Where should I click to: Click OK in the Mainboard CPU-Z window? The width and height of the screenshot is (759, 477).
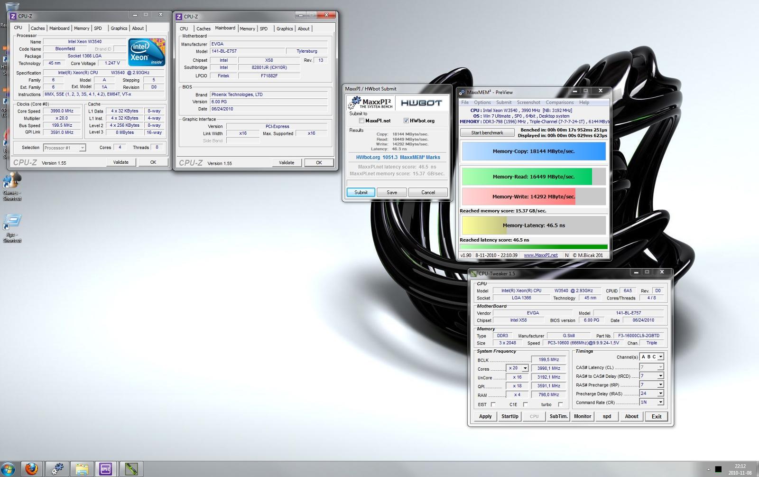click(319, 163)
